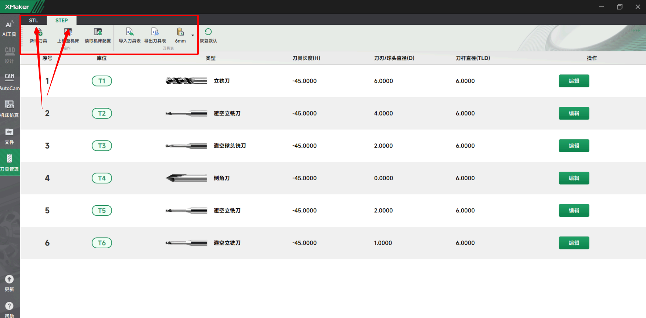
Task: Click the 刀具长度(H) column header
Action: [306, 58]
